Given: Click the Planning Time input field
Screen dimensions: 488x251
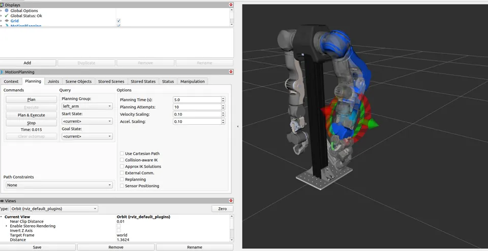Looking at the screenshot, I should coord(197,100).
